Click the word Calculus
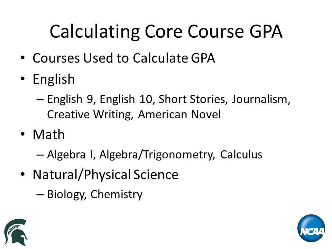332x249 pixels. coord(241,154)
